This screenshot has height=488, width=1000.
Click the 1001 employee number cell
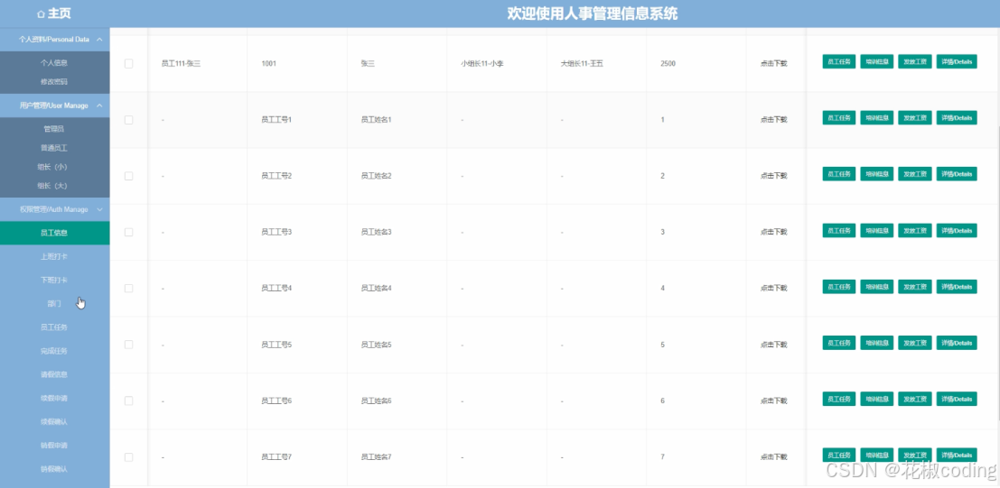pos(269,64)
